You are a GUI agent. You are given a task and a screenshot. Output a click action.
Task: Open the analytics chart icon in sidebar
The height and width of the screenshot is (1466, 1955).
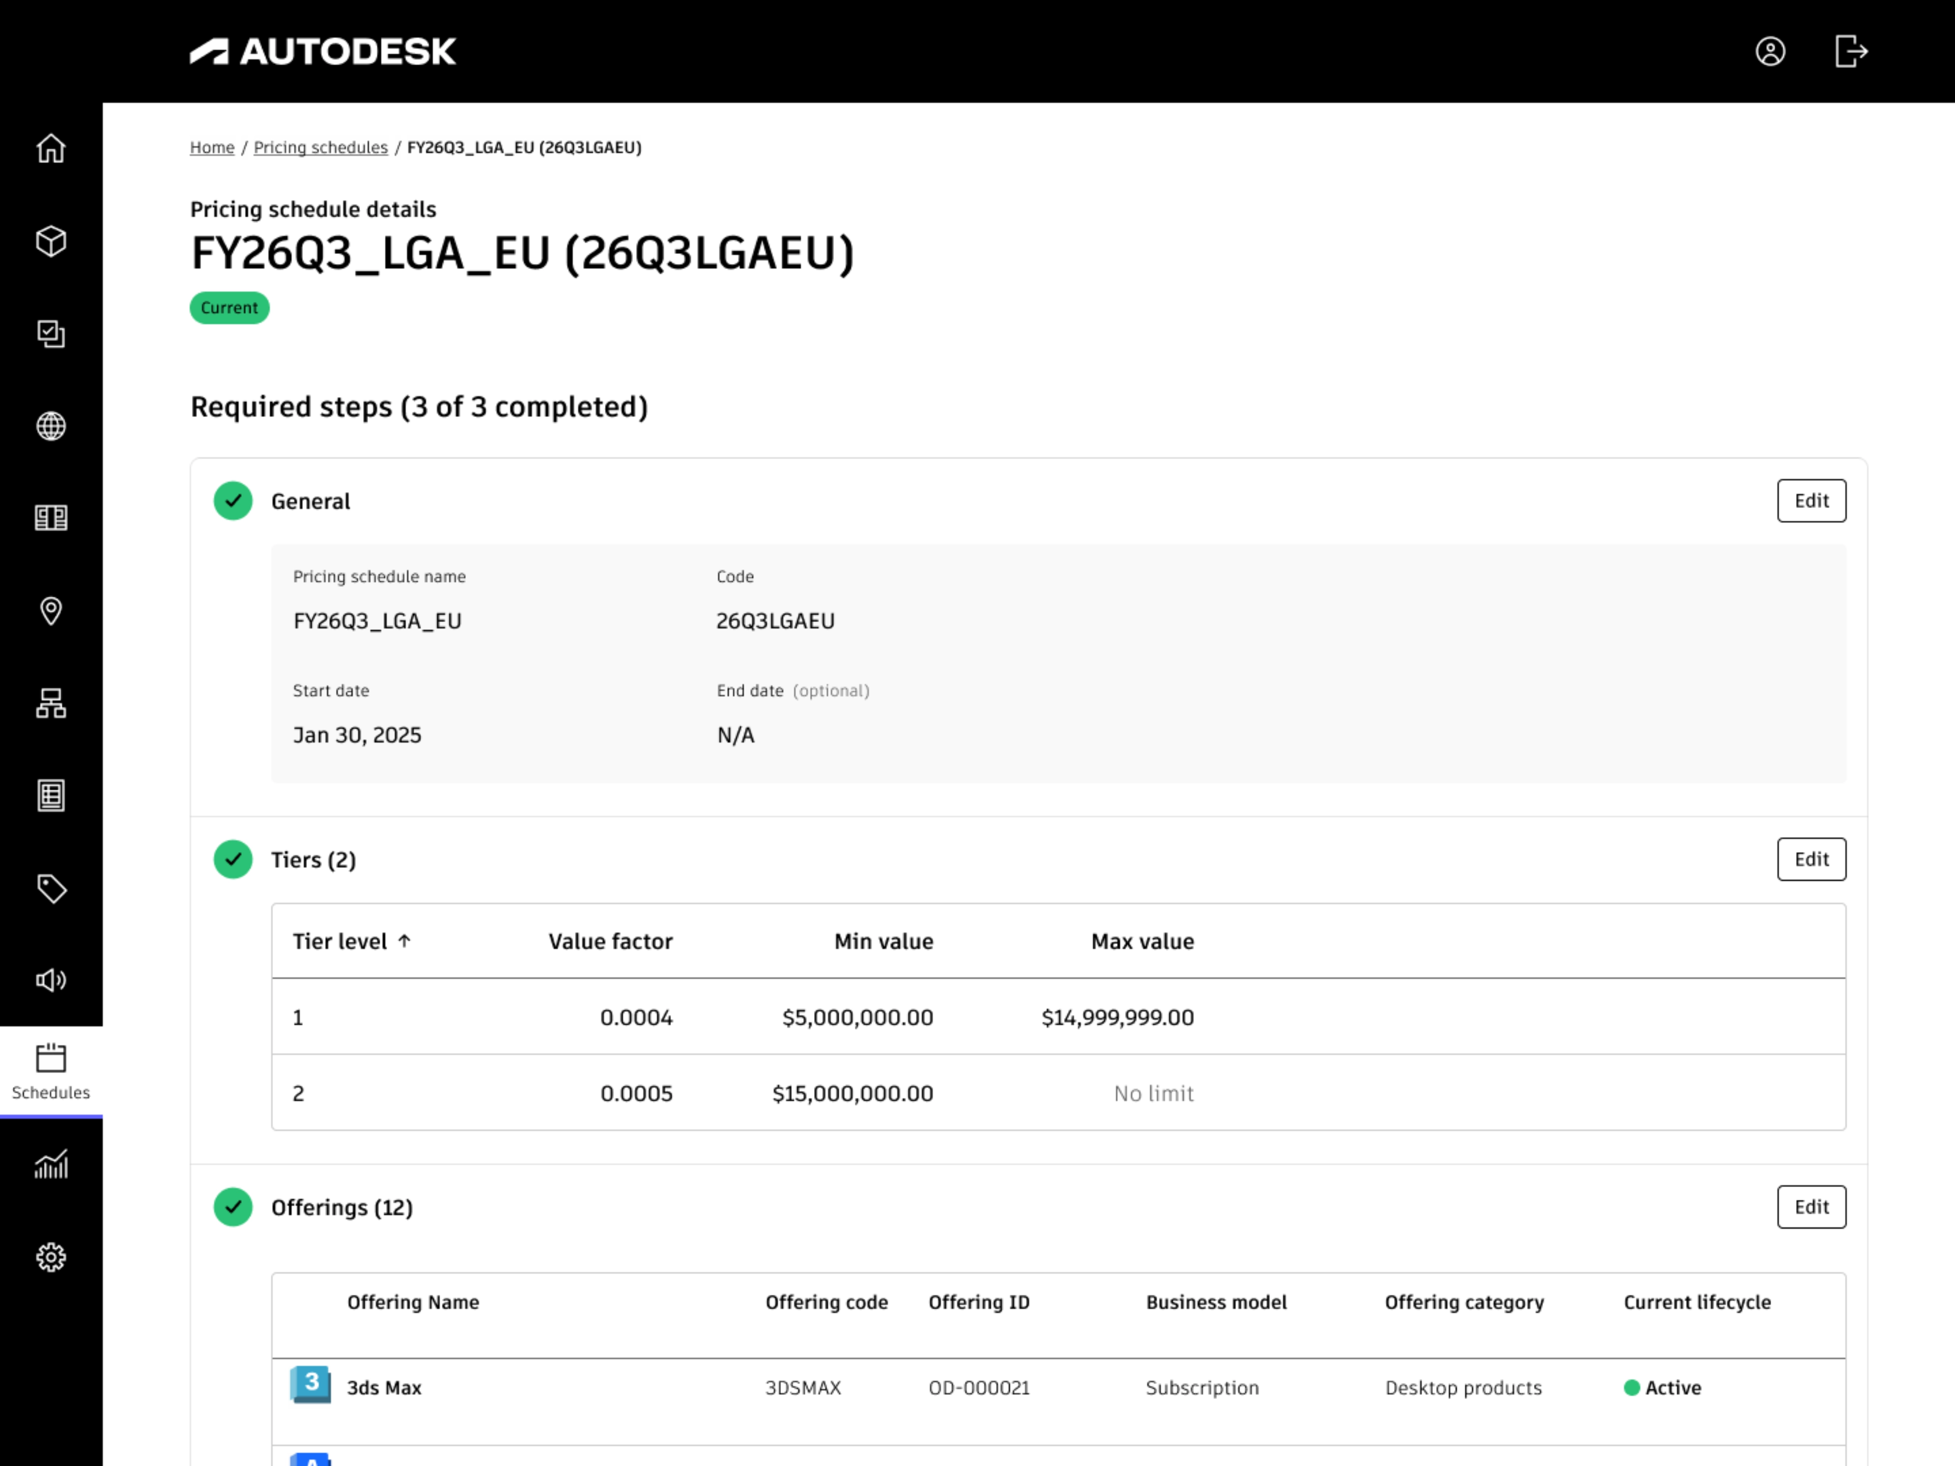[x=51, y=1165]
